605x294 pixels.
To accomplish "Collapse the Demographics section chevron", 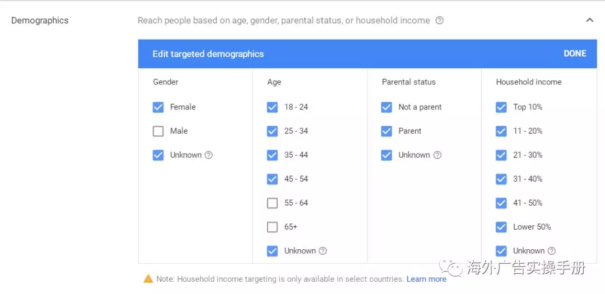I will 589,20.
